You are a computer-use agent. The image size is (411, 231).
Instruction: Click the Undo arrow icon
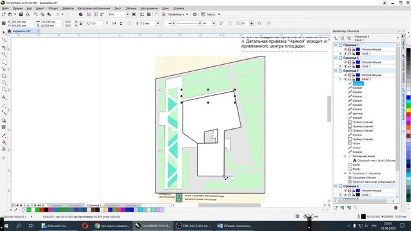tap(57, 14)
